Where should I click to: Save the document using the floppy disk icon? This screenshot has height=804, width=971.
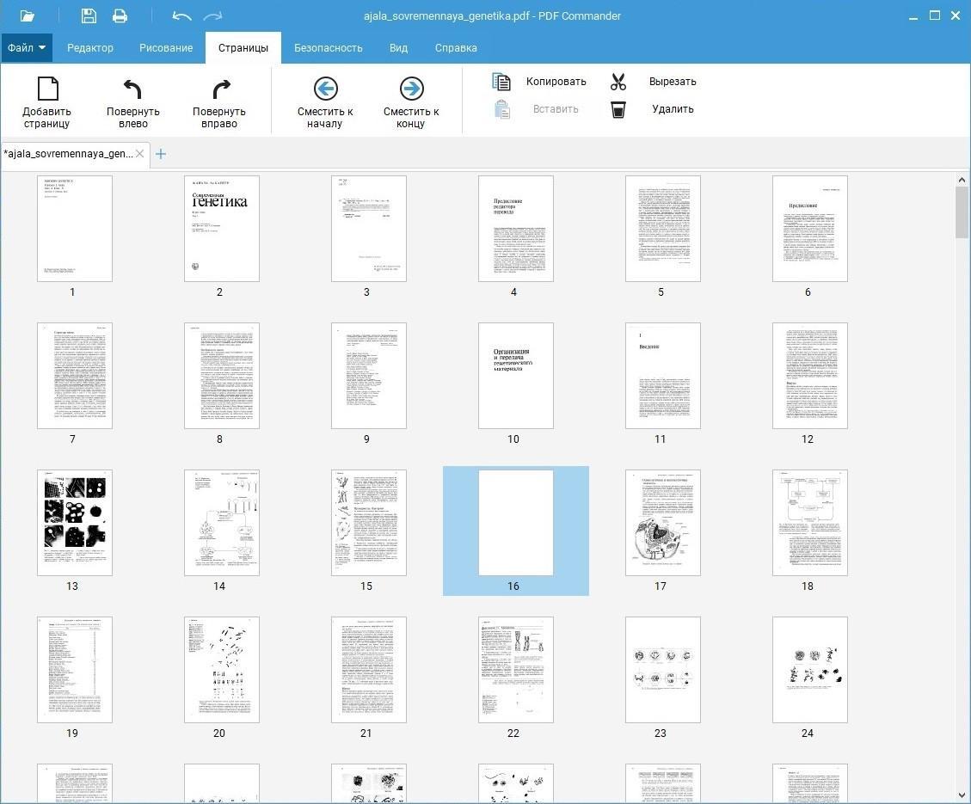pyautogui.click(x=89, y=15)
